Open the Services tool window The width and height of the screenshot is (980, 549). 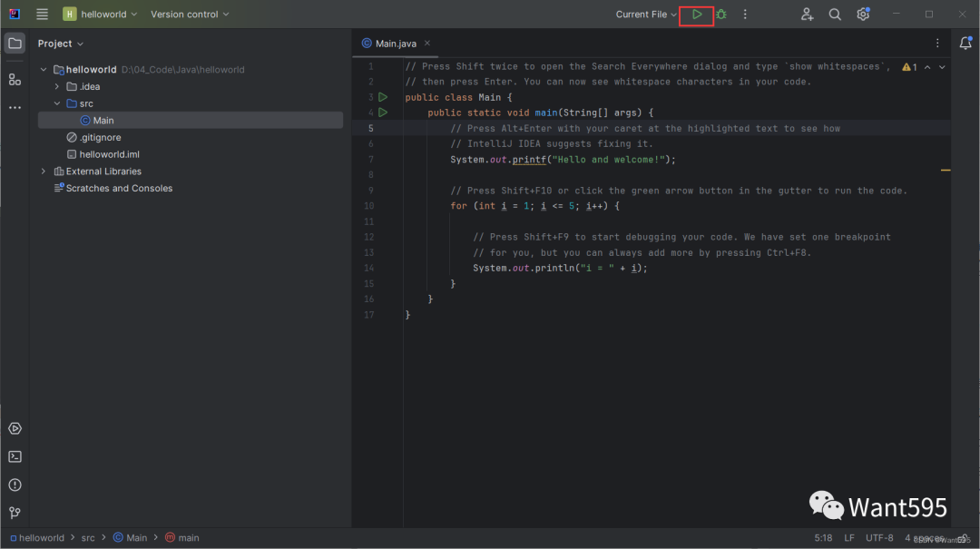point(15,428)
